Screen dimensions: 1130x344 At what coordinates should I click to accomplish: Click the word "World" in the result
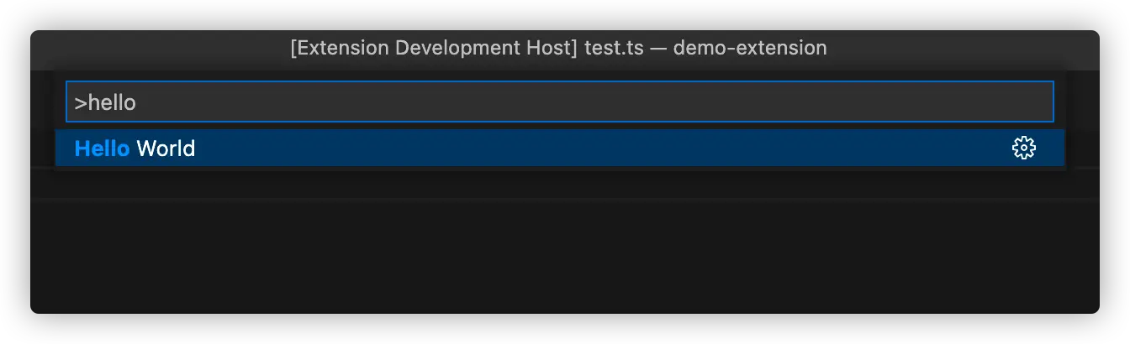point(166,149)
